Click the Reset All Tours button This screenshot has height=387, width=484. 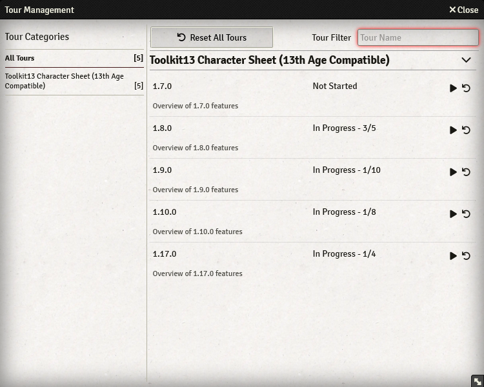pyautogui.click(x=212, y=37)
